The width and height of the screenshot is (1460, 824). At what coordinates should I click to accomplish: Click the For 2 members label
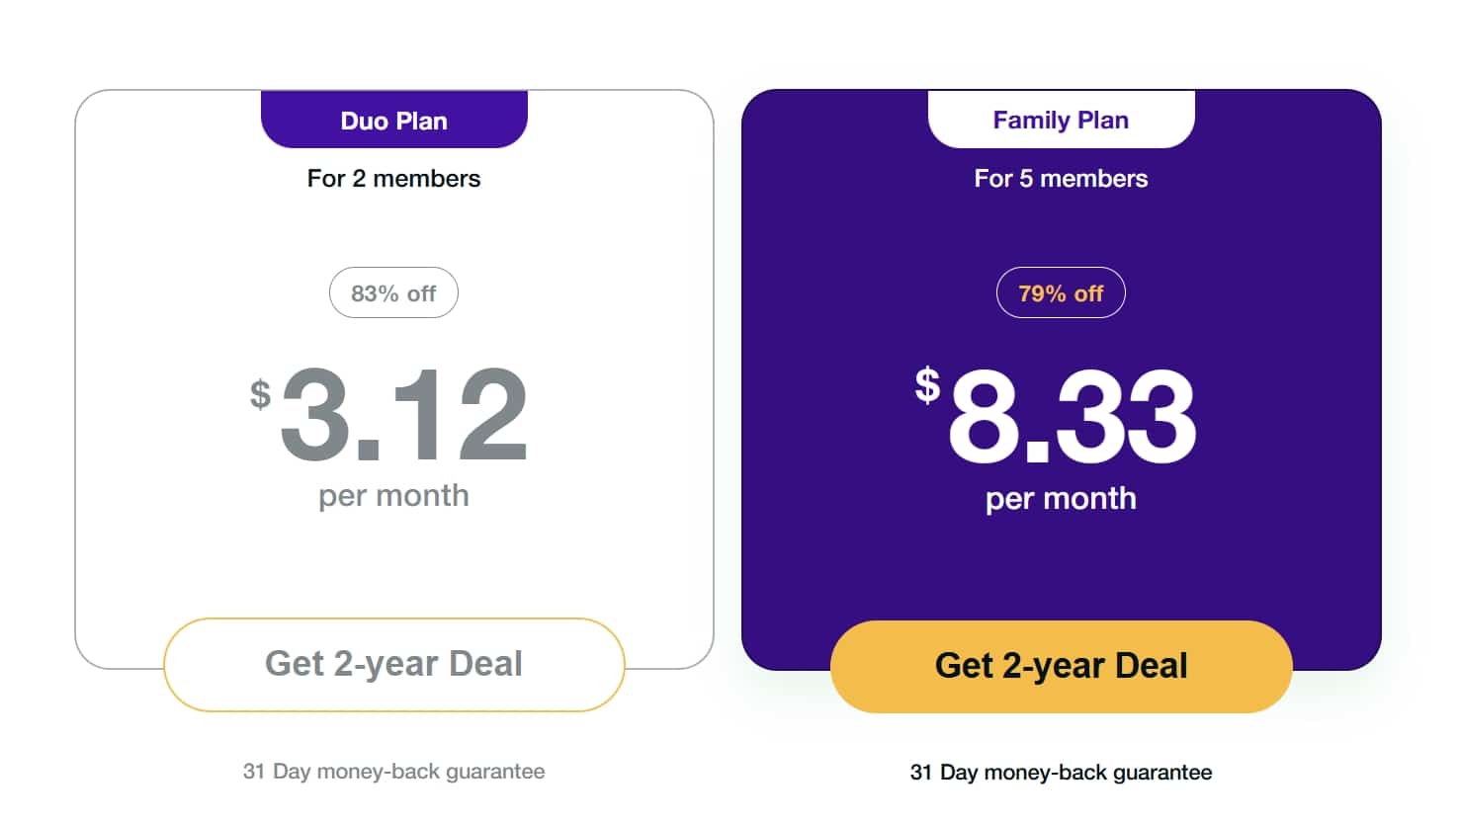[x=393, y=178]
